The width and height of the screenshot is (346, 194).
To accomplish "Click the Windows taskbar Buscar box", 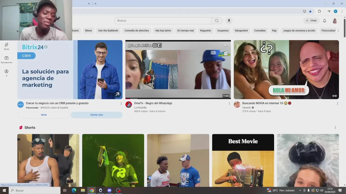I will point(35,190).
